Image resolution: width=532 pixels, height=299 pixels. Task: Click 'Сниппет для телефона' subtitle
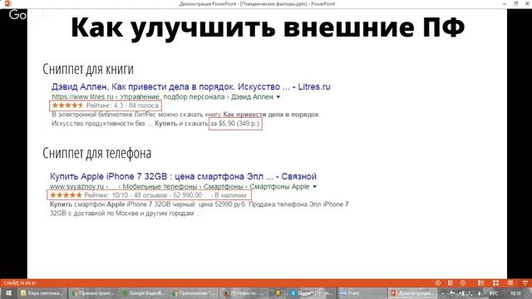97,153
